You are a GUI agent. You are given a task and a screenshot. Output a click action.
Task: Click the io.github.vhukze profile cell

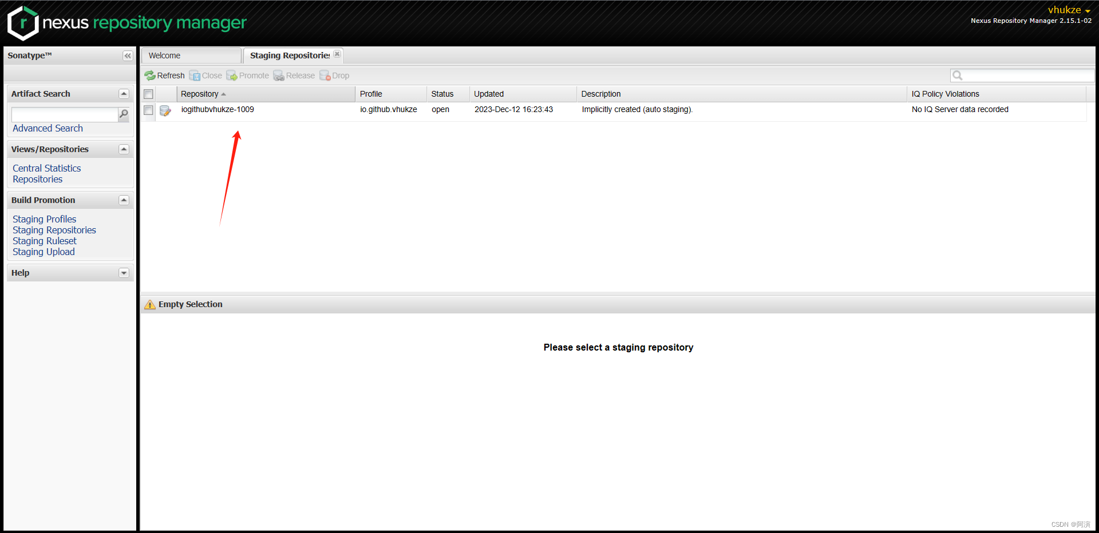pos(389,109)
